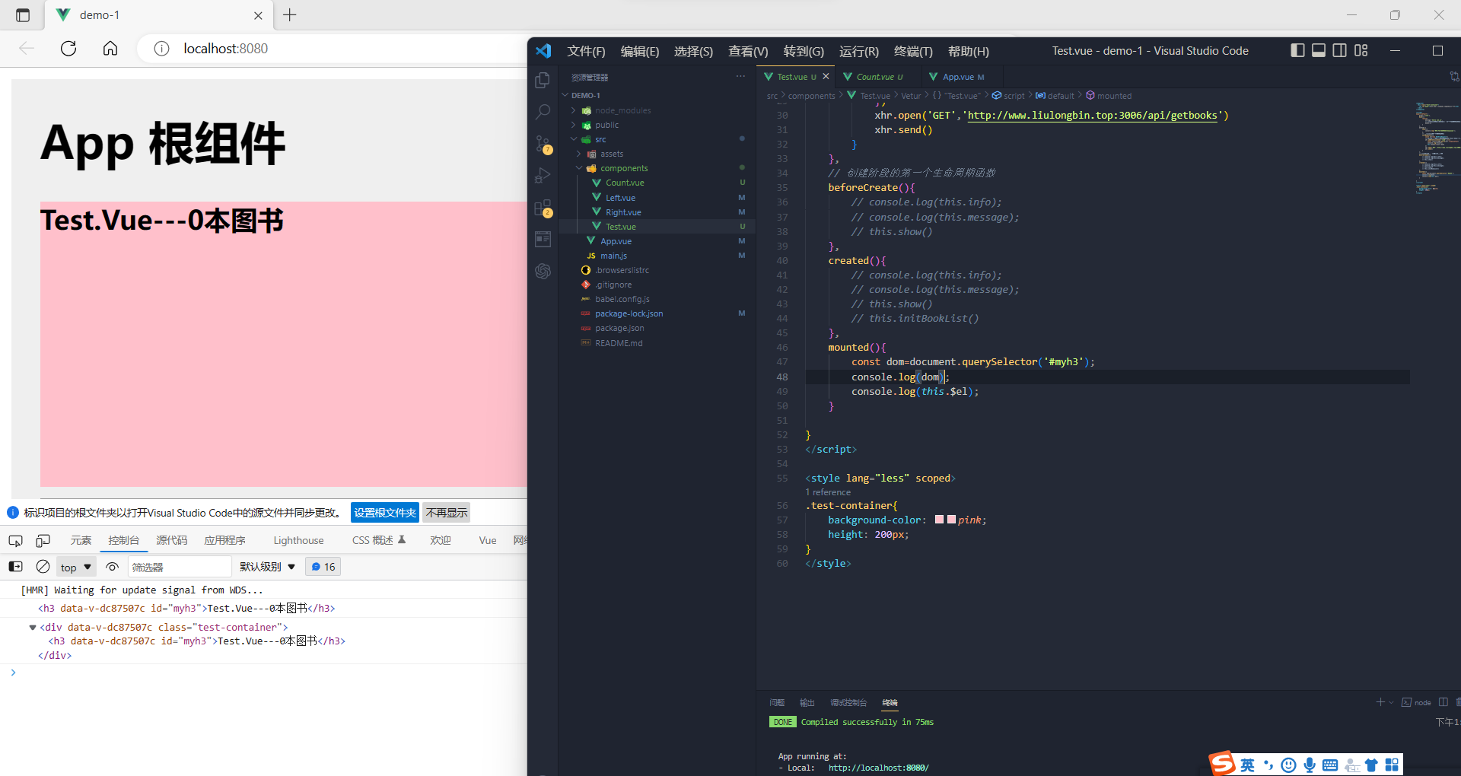This screenshot has width=1461, height=776.
Task: Expand the assets folder
Action: click(x=579, y=154)
